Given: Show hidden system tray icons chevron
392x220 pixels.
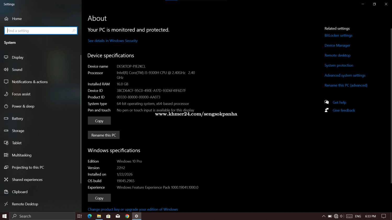Looking at the screenshot, I should pyautogui.click(x=324, y=216).
